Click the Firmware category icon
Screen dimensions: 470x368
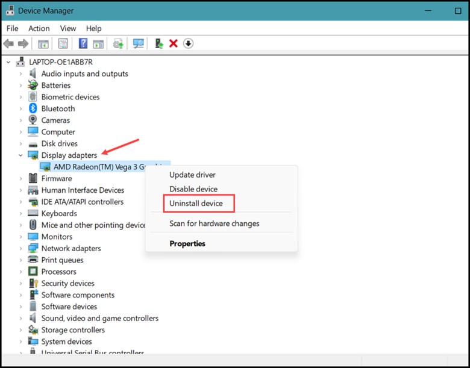tap(33, 178)
